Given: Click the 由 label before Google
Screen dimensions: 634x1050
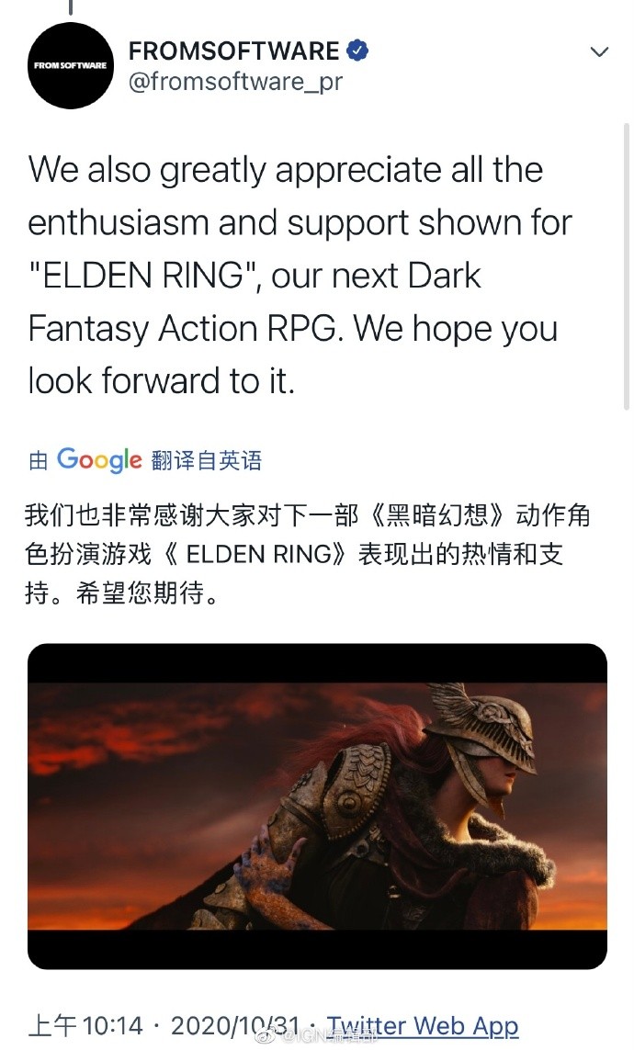Looking at the screenshot, I should (39, 461).
